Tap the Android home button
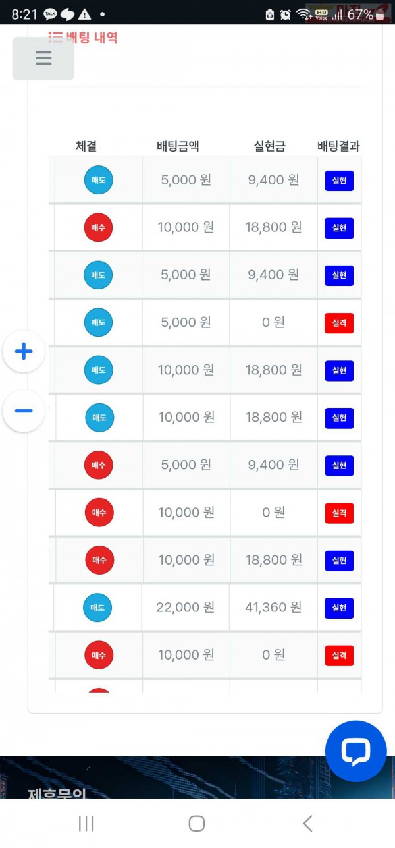Viewport: 395px width, 848px height. coord(196,822)
